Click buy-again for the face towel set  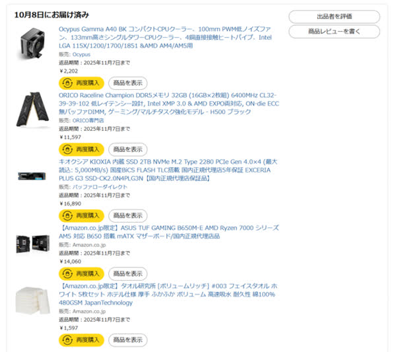[81, 340]
